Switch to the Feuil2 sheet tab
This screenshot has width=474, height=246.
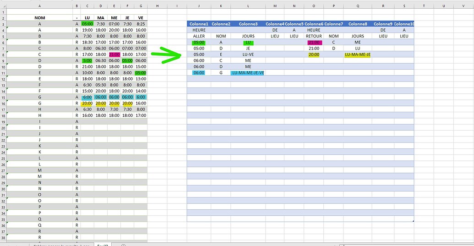click(103, 245)
